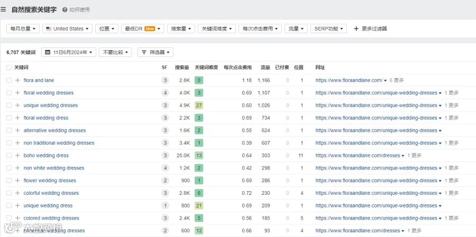
Task: Sort by 流量 column header
Action: click(266, 68)
